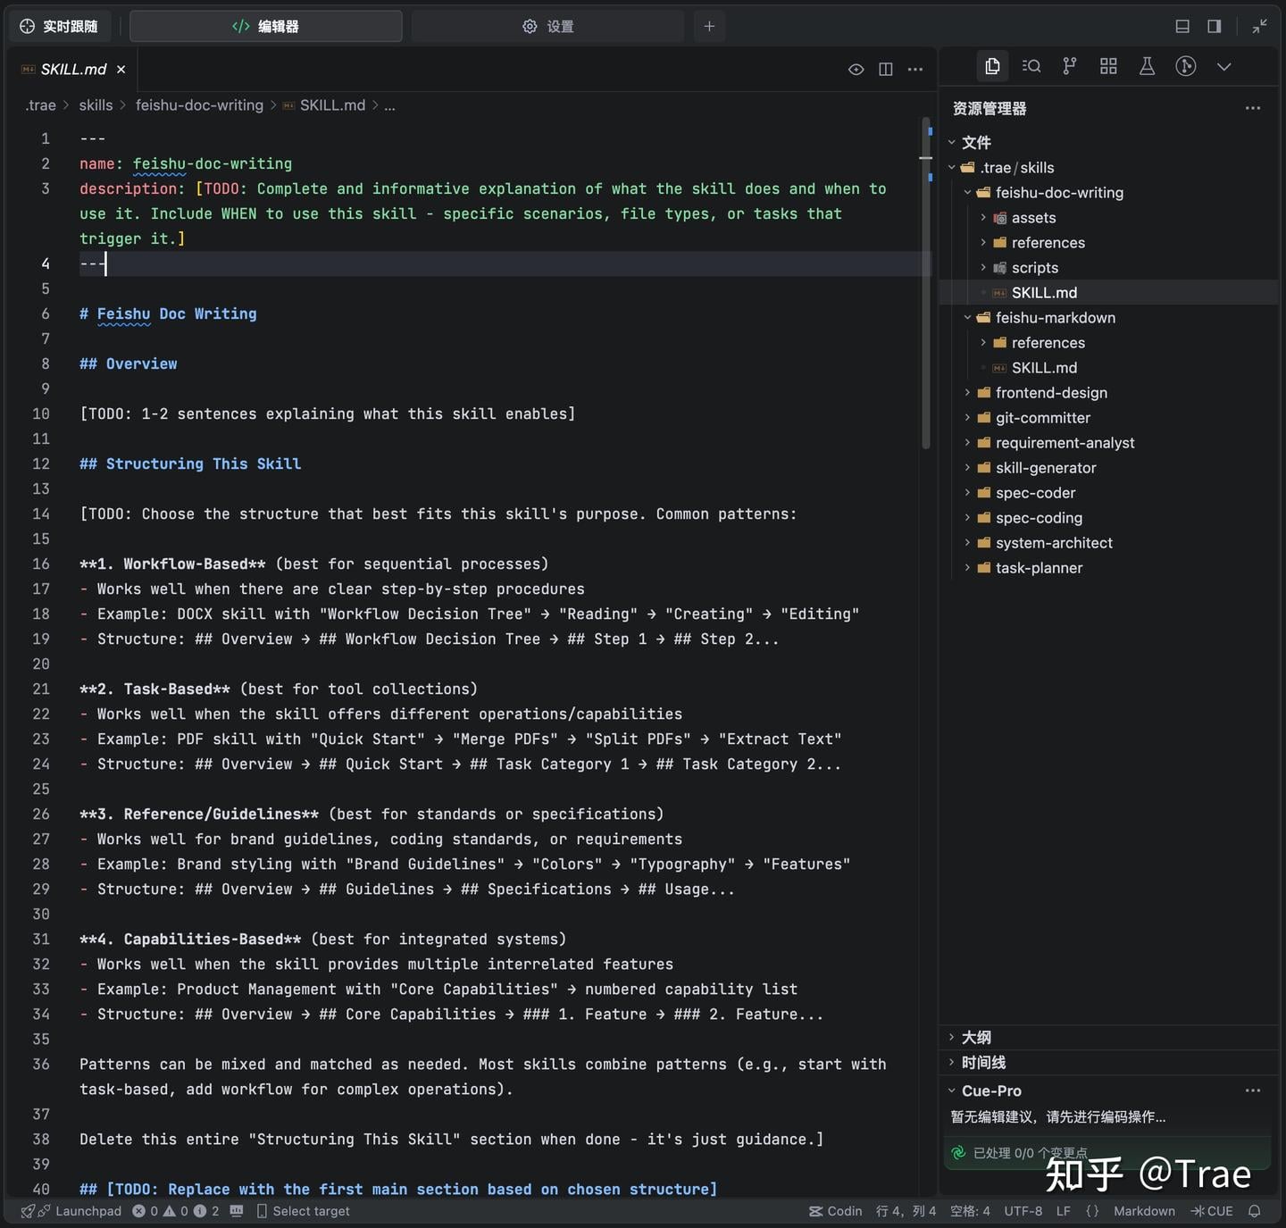Toggle the bottom panel layout
This screenshot has width=1286, height=1228.
click(x=1182, y=26)
